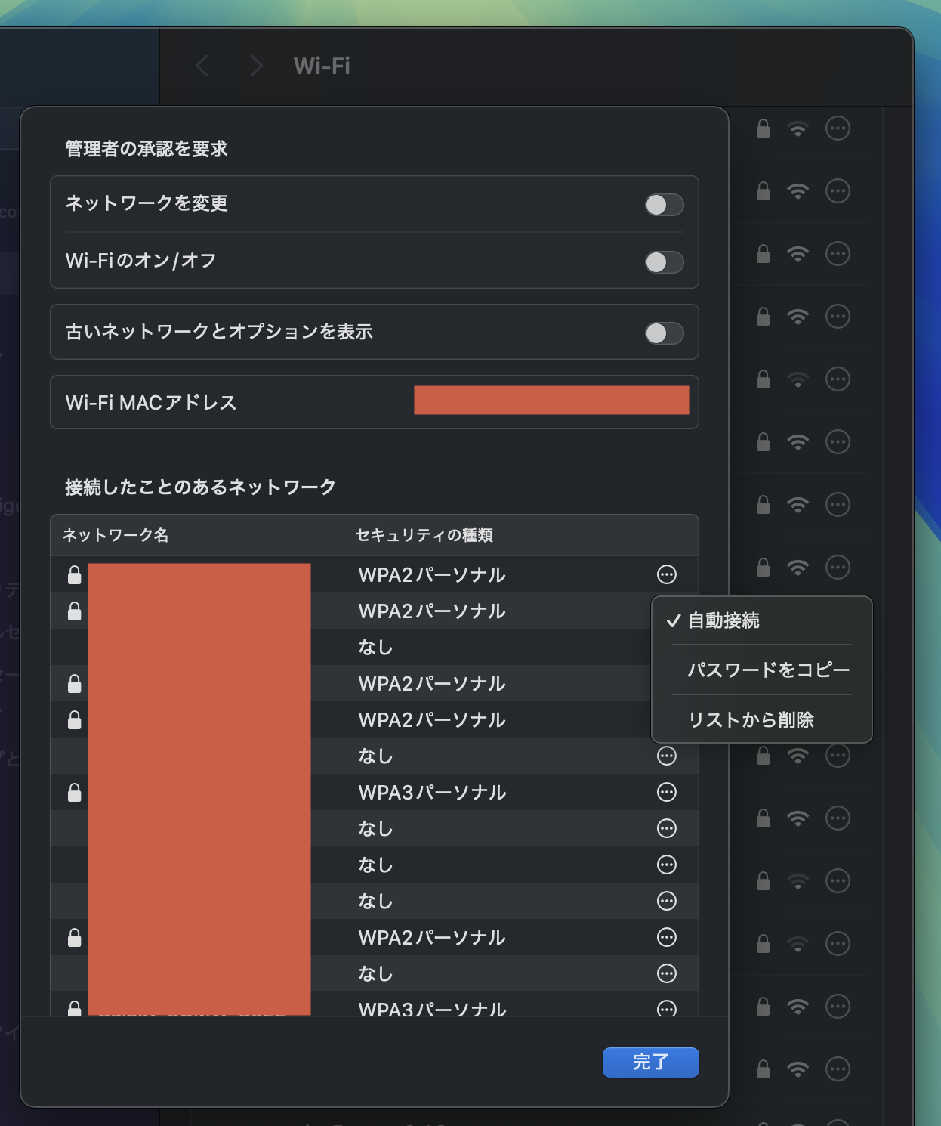This screenshot has height=1126, width=941.
Task: Select the Wi-Fi signal icon in the right panel
Action: tap(799, 128)
